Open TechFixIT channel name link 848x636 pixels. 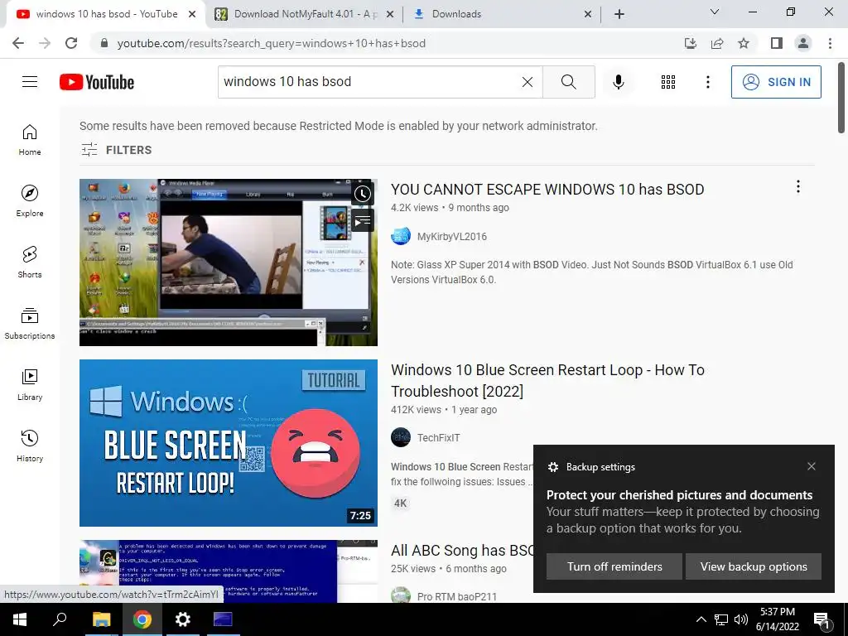pyautogui.click(x=438, y=437)
